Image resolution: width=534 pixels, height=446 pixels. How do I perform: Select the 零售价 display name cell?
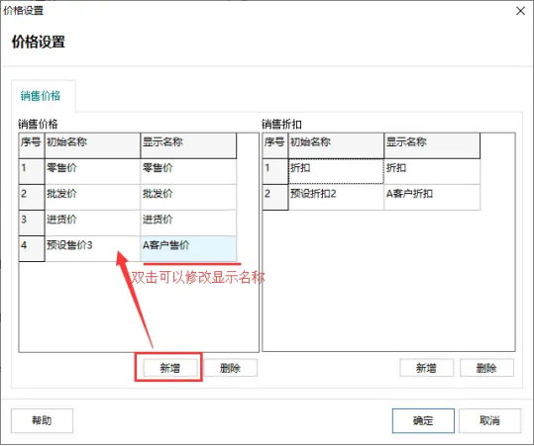[x=188, y=171]
